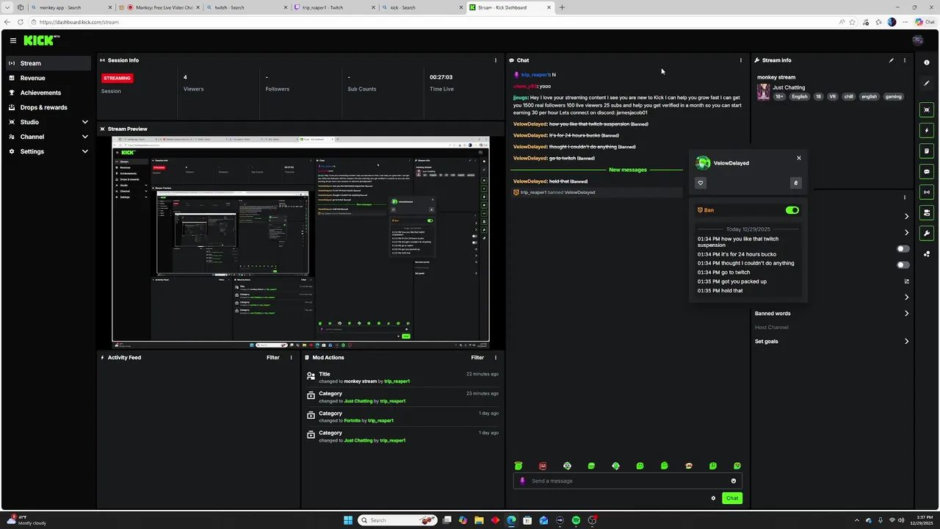The width and height of the screenshot is (940, 529).
Task: Open Activity Feed three-dot menu
Action: pos(291,358)
